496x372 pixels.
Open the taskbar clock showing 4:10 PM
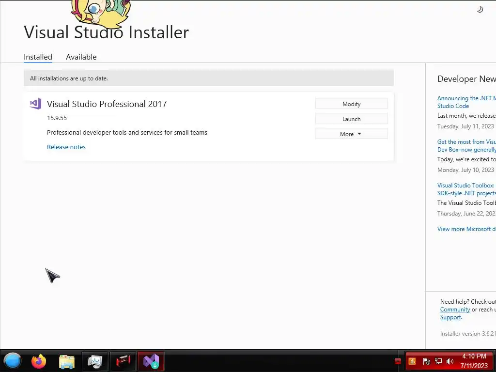click(x=474, y=361)
